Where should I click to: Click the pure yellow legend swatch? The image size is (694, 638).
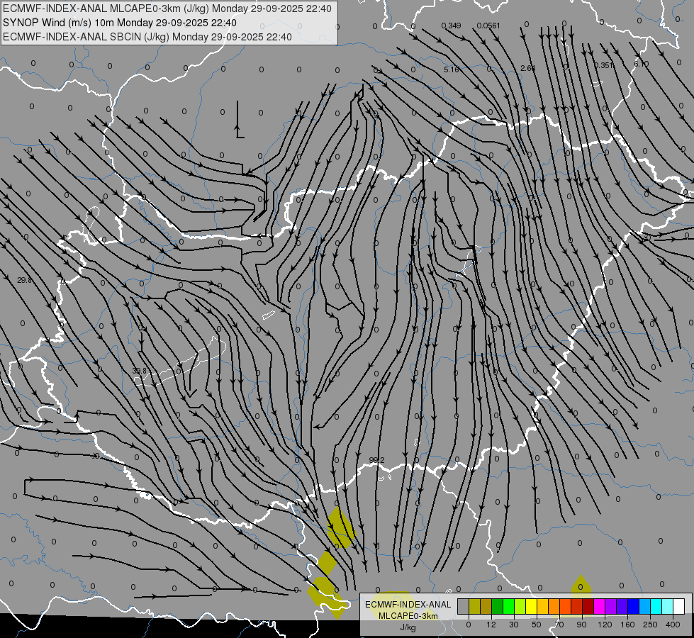[x=531, y=606]
